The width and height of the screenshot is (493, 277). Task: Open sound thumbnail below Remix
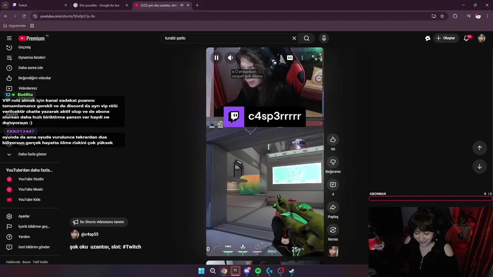pyautogui.click(x=333, y=251)
